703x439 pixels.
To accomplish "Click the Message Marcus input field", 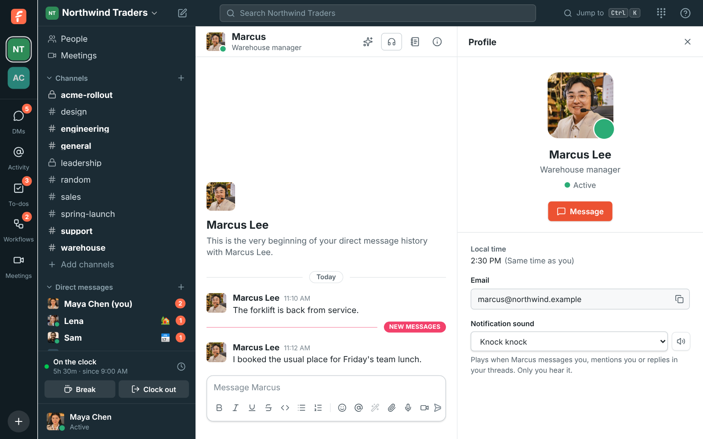I will tap(326, 388).
